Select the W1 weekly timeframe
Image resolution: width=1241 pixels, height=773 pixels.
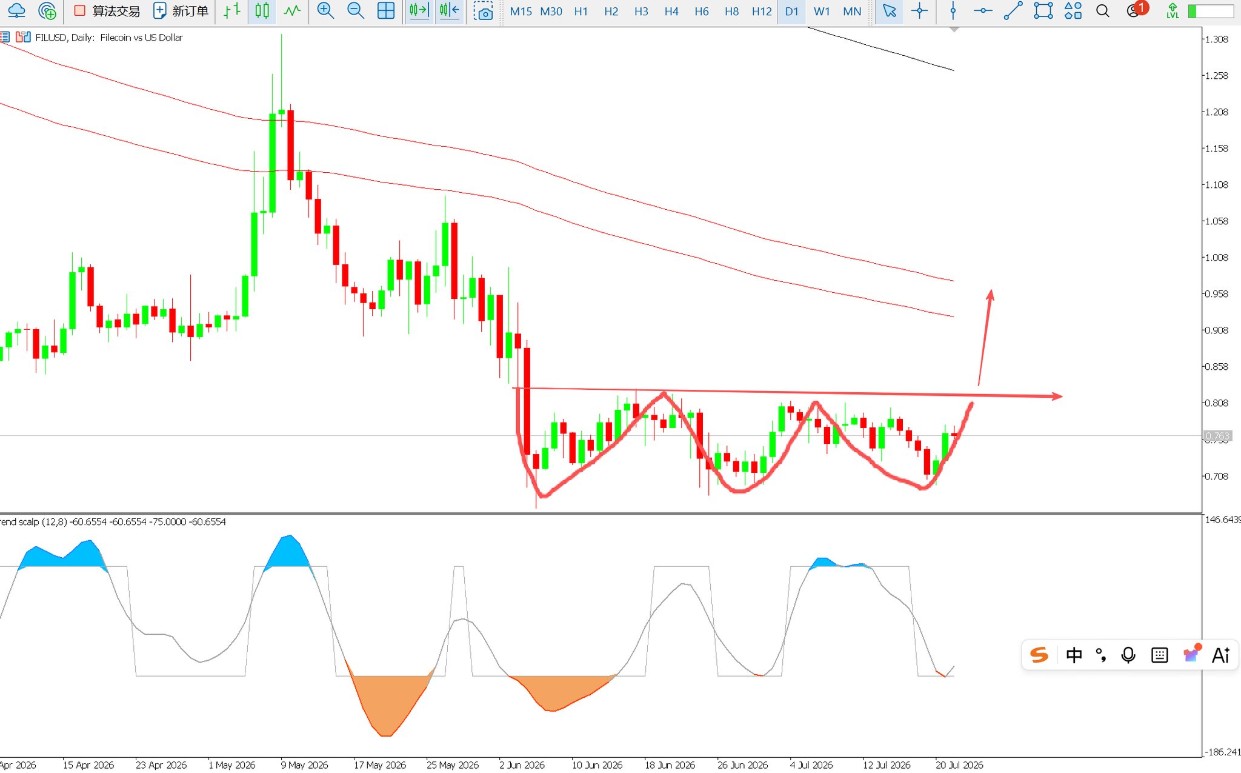point(822,12)
